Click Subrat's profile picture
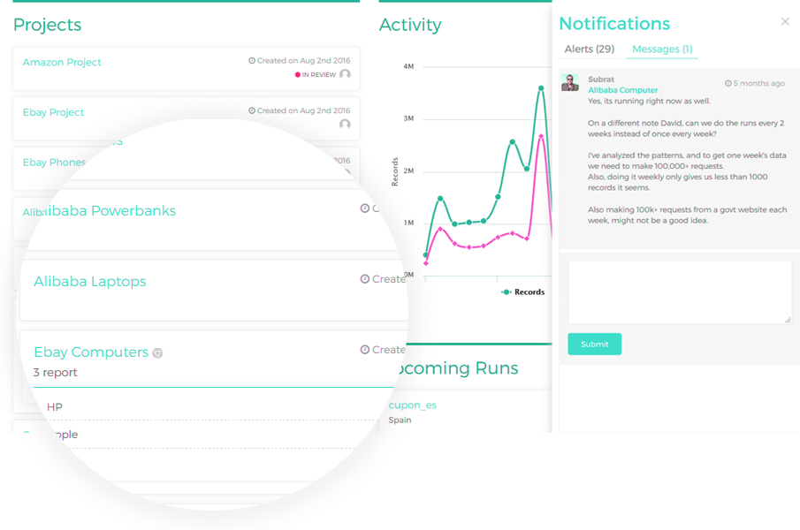800x530 pixels. pyautogui.click(x=570, y=82)
